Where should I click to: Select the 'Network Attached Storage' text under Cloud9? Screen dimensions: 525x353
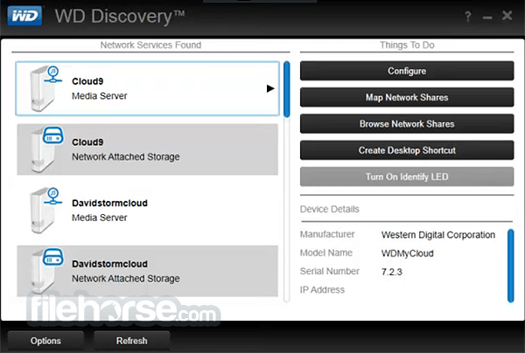[126, 156]
